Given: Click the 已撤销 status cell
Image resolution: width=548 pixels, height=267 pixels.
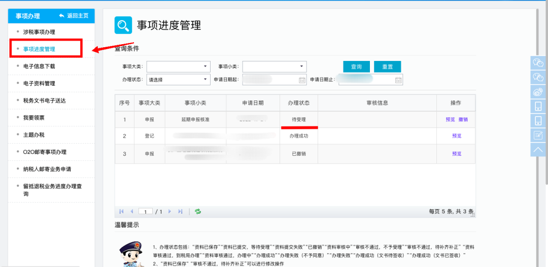Looking at the screenshot, I should point(299,153).
